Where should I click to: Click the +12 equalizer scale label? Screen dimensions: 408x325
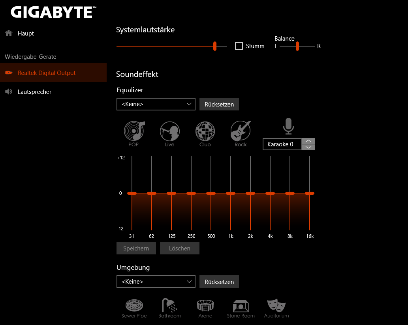click(121, 158)
